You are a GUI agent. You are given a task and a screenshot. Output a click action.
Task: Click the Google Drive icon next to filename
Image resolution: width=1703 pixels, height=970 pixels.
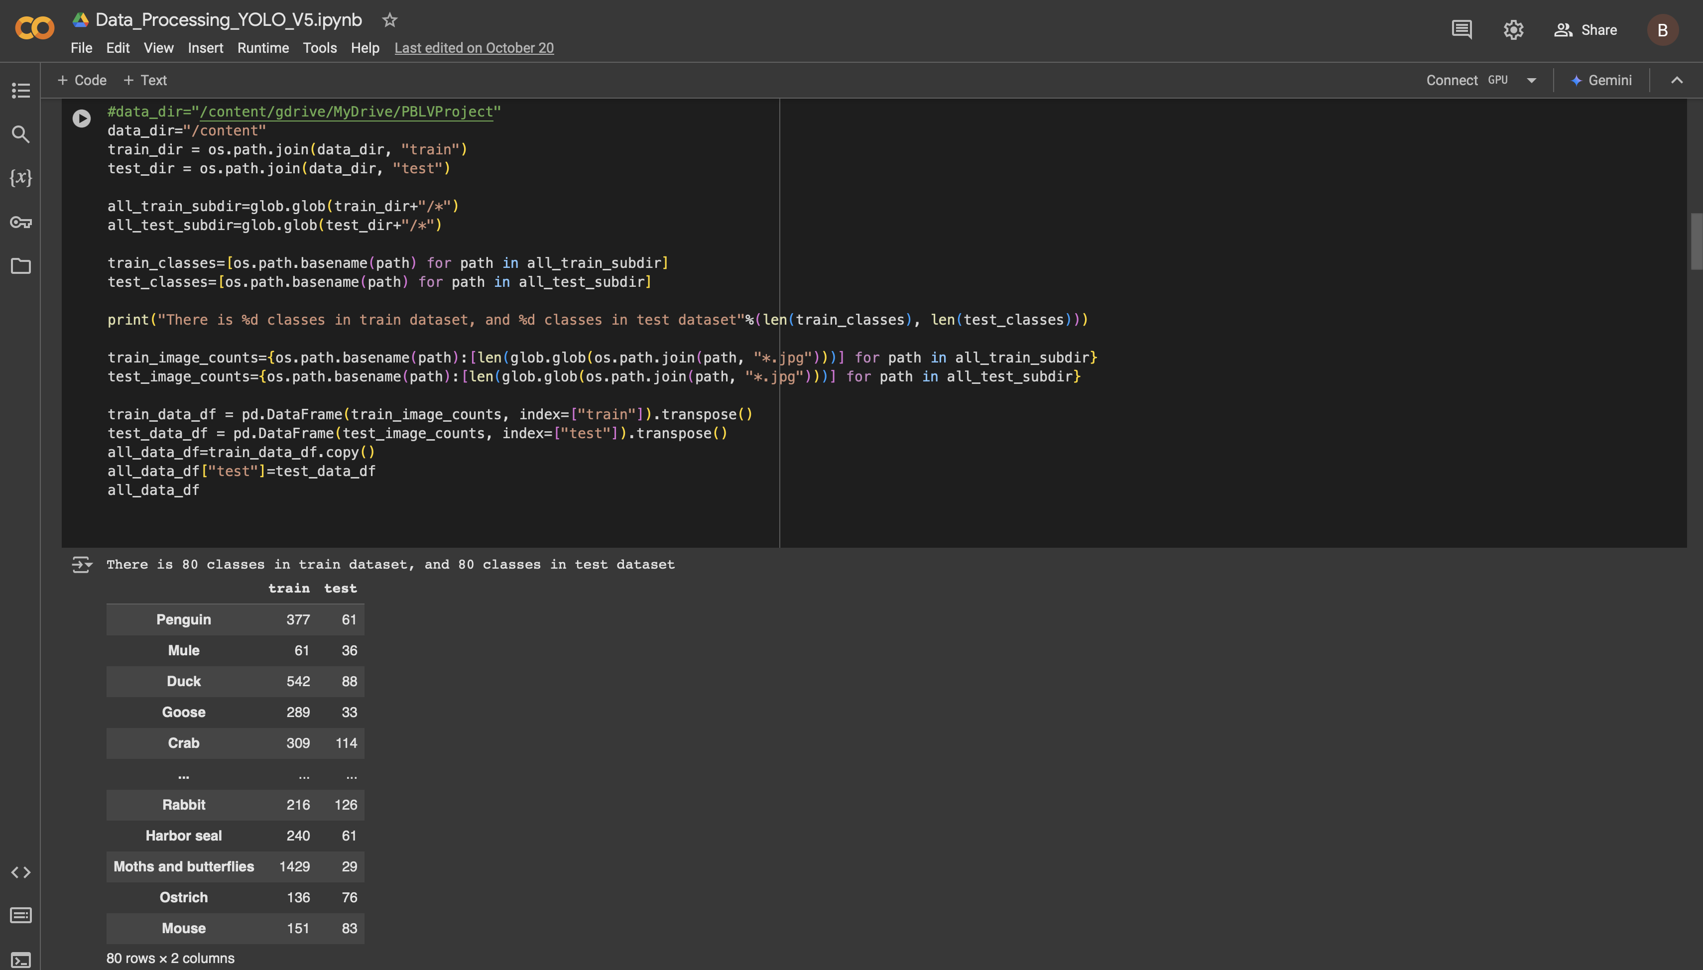[x=80, y=19]
